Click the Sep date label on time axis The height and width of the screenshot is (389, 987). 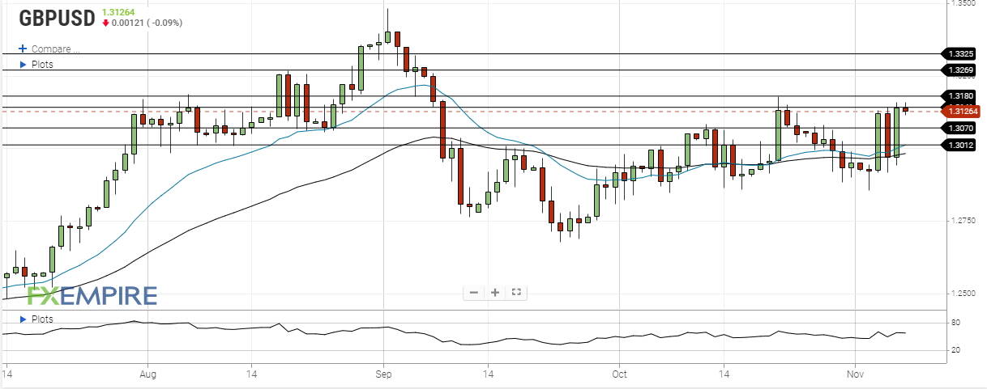pyautogui.click(x=384, y=375)
